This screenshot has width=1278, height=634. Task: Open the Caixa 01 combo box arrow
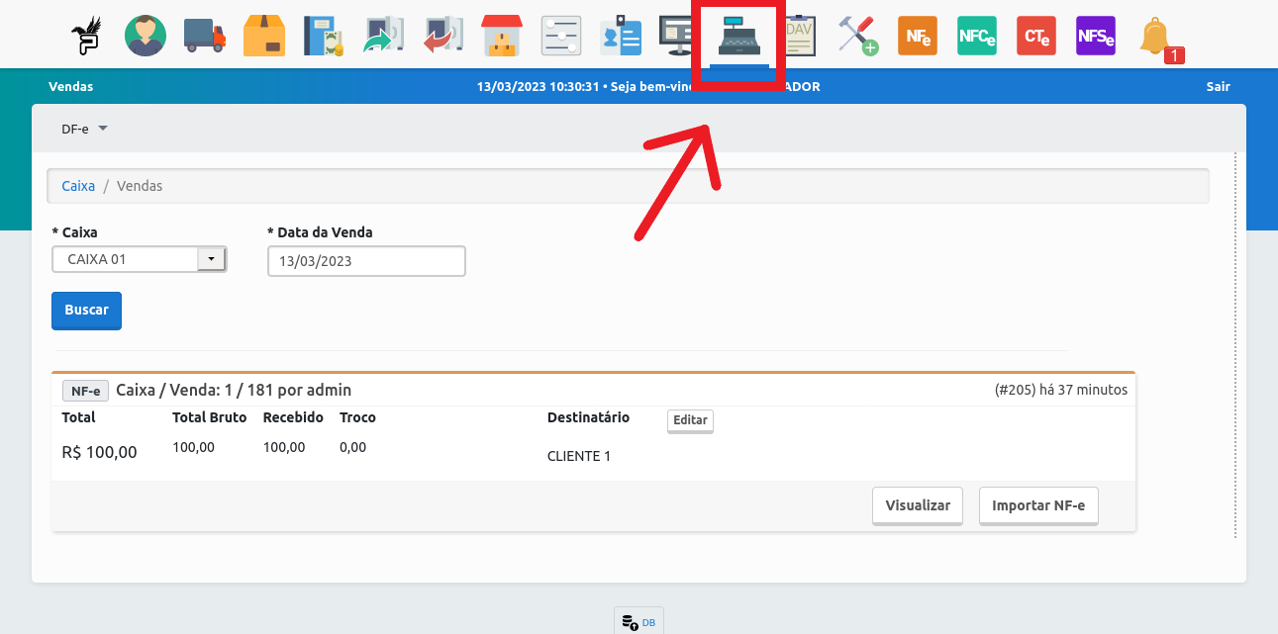pos(212,259)
